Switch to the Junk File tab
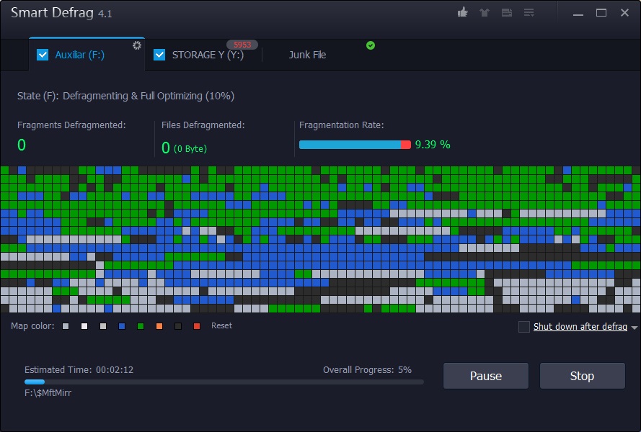Screen dimensions: 641x432 [x=307, y=55]
